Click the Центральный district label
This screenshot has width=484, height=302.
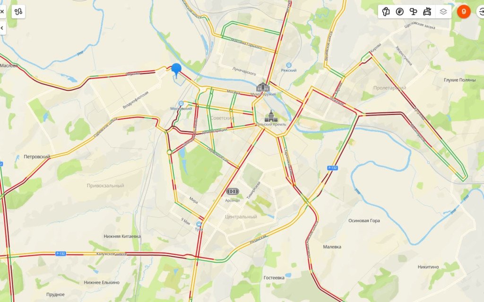[x=241, y=217]
